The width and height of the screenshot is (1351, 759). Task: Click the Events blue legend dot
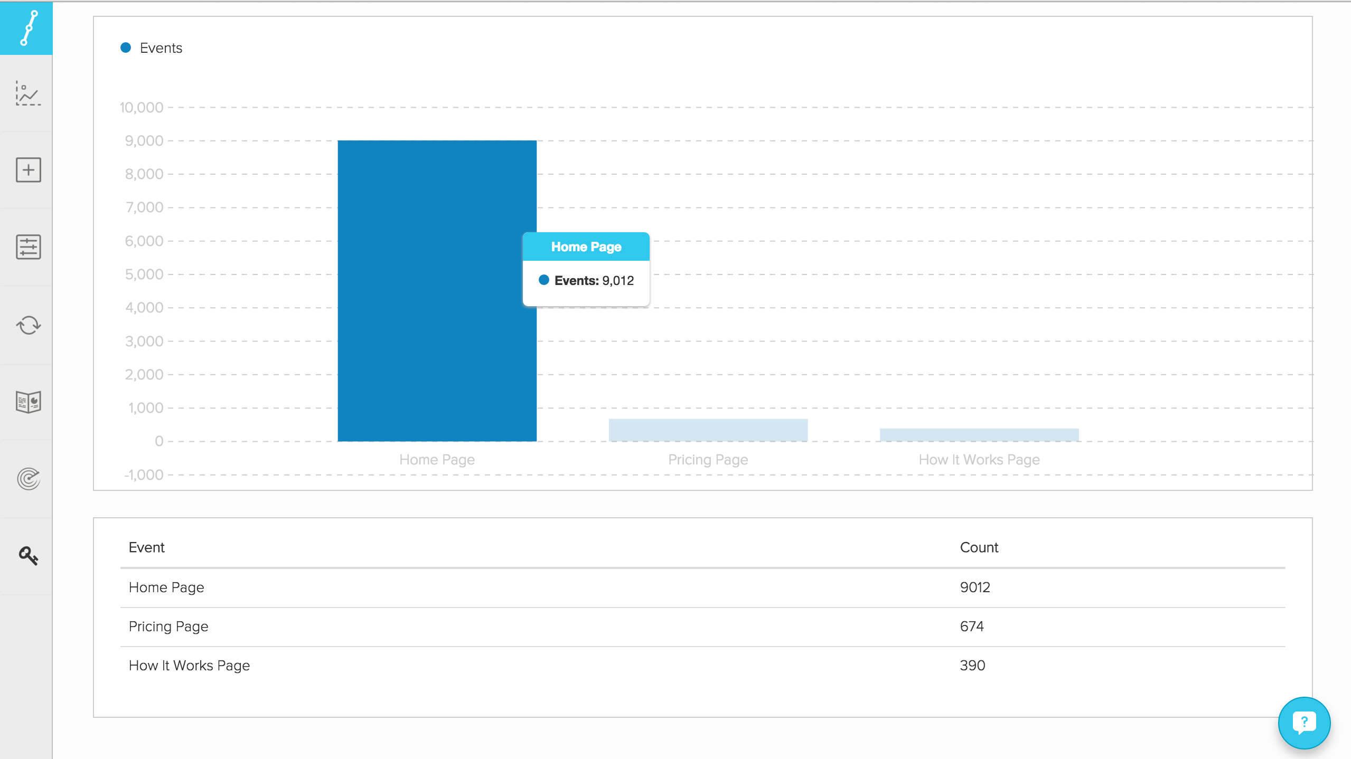coord(126,48)
